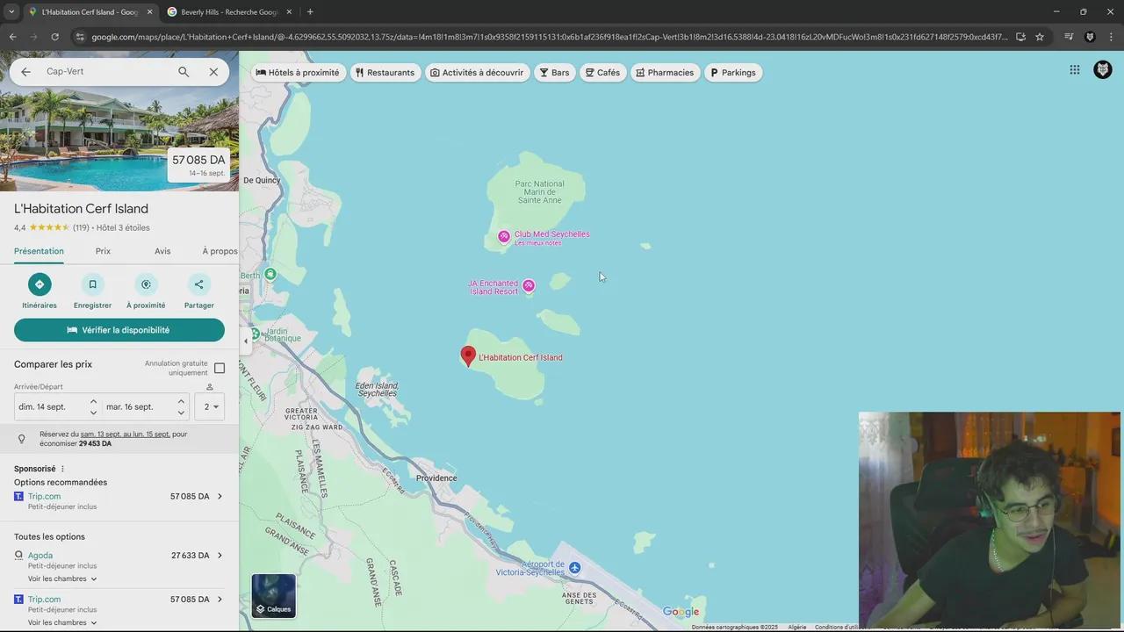Open a new browser tab
This screenshot has width=1124, height=632.
[x=310, y=11]
